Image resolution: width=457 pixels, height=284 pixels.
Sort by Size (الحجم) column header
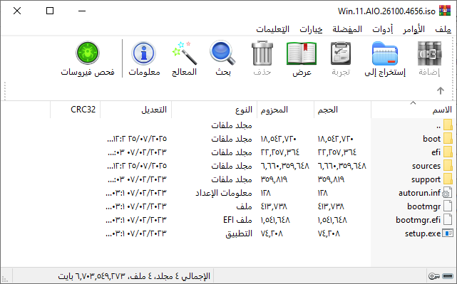pos(342,110)
